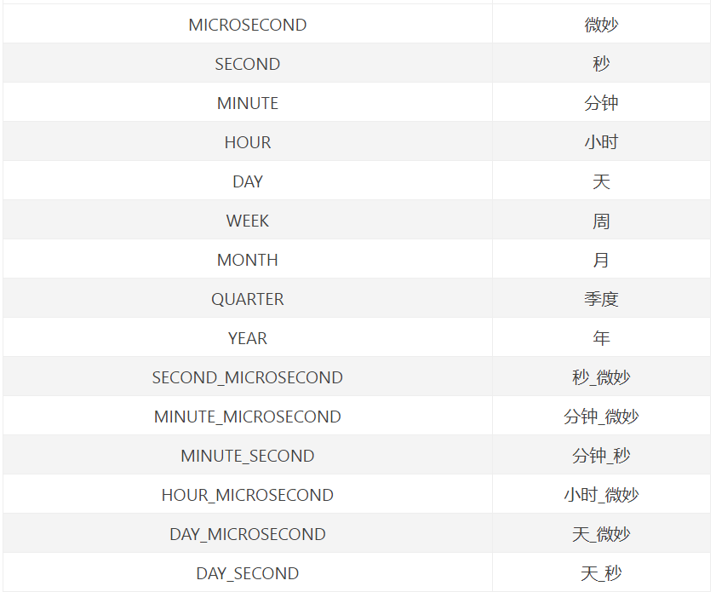Click the DAY_SECOND cell
The height and width of the screenshot is (592, 716).
(x=248, y=573)
